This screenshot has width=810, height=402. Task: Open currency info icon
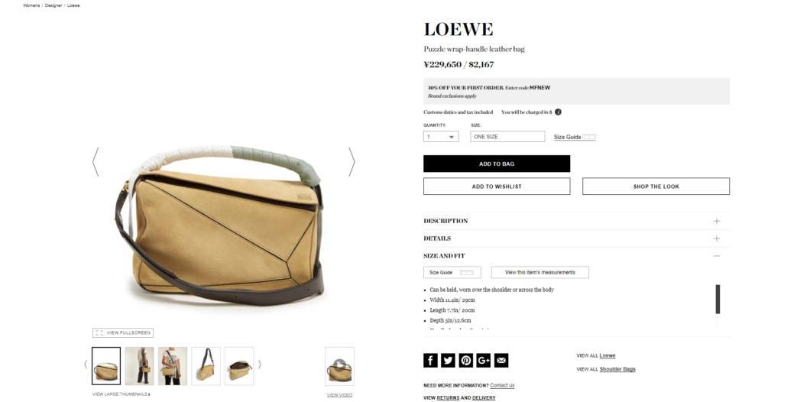coord(558,112)
